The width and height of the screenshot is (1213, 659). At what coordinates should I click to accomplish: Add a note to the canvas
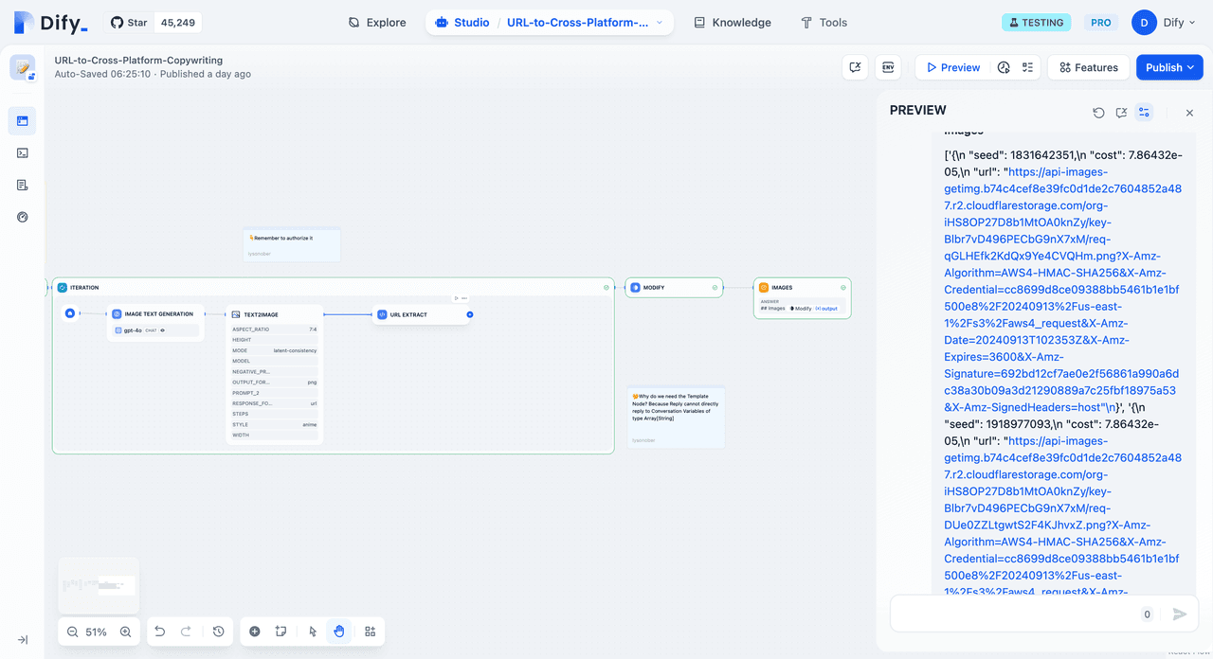[281, 632]
